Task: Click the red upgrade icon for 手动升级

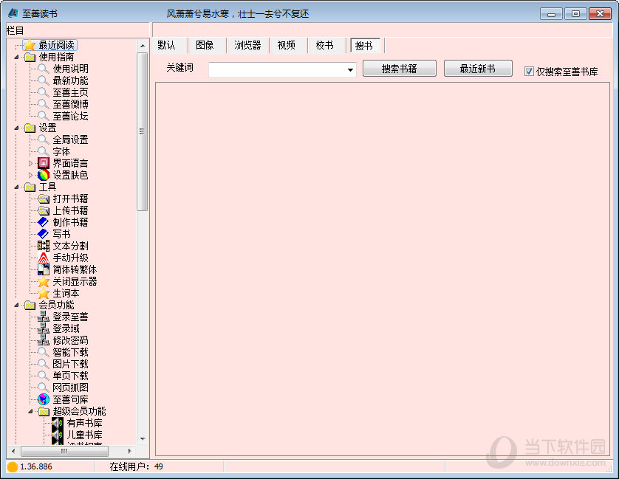Action: tap(44, 258)
